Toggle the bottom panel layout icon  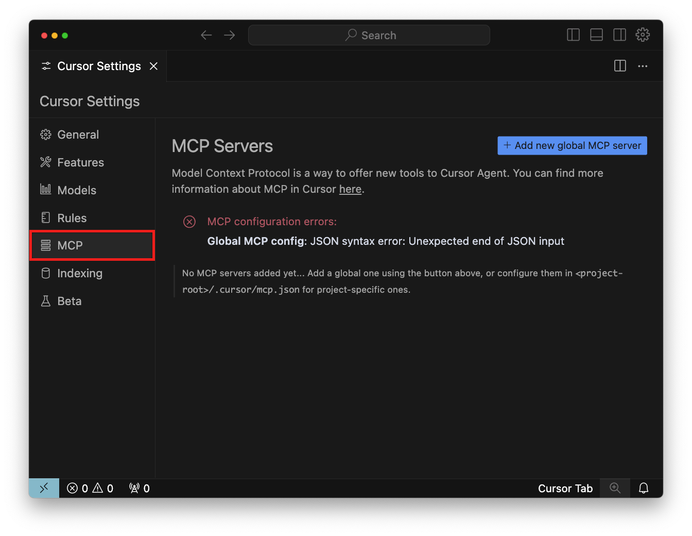tap(596, 35)
